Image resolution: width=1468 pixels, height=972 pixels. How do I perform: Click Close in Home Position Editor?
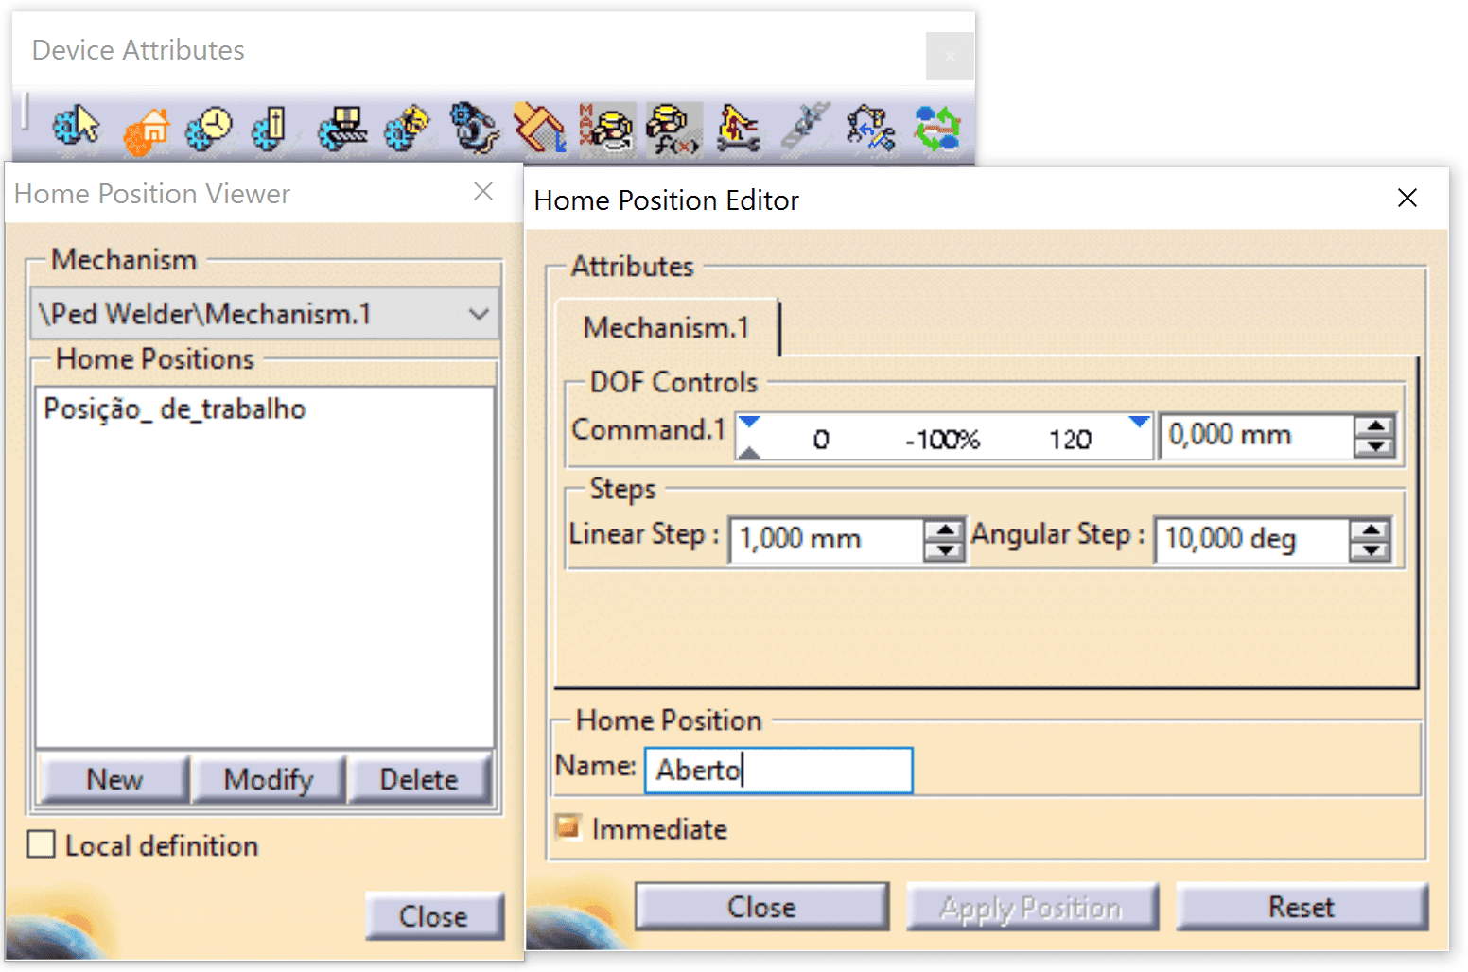point(761,908)
